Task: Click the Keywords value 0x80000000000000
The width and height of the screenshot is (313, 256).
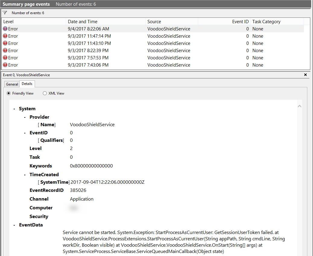Action: [91, 166]
